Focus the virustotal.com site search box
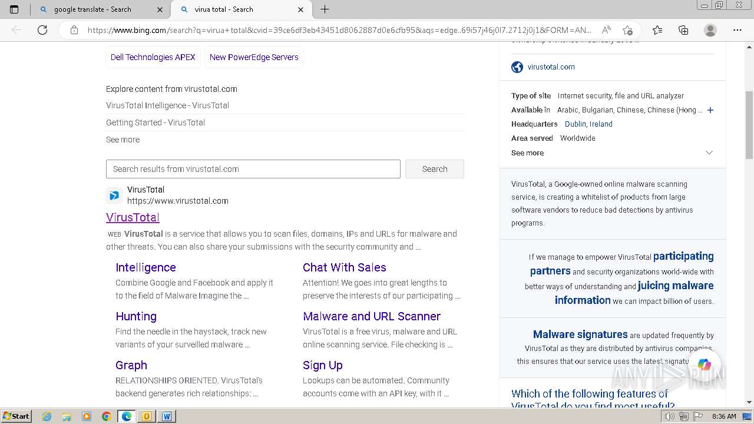This screenshot has width=754, height=424. click(253, 169)
